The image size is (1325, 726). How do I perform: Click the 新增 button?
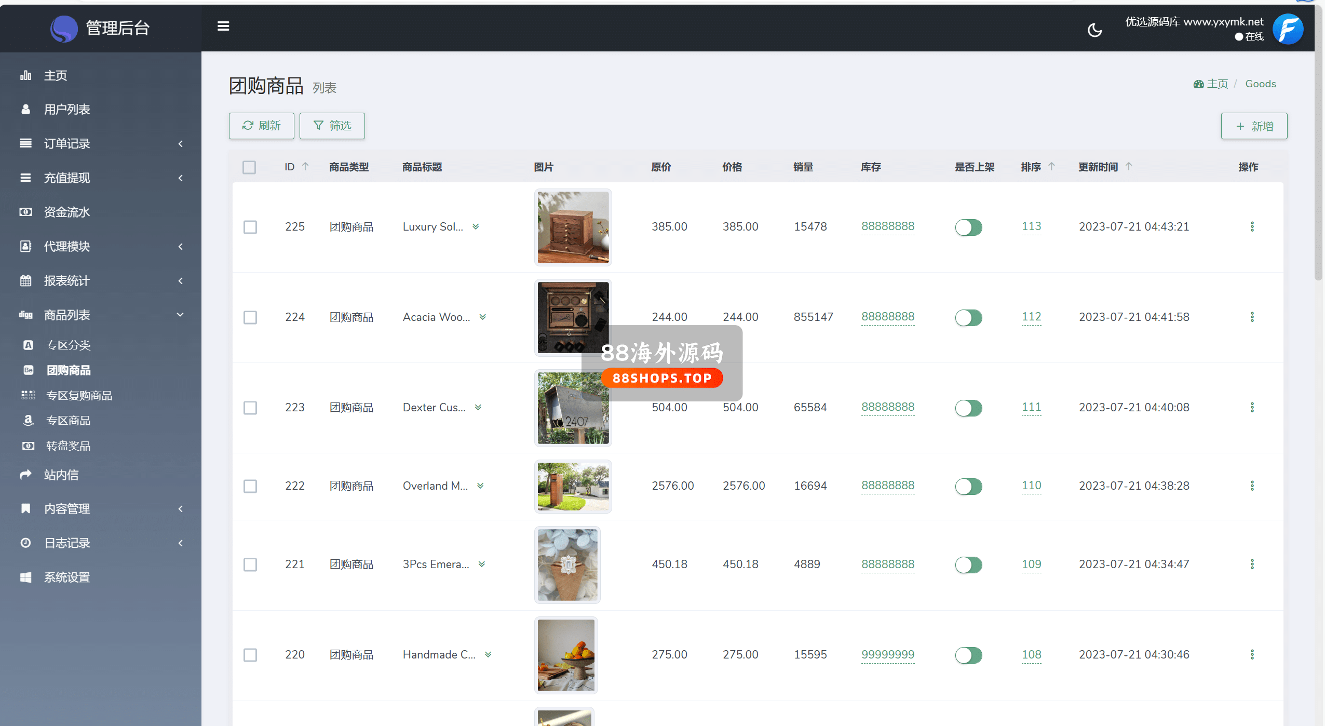coord(1254,126)
